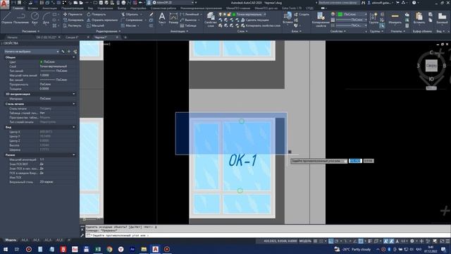This screenshot has height=254, width=451.
Task: Open the Управление ribbon tab
Action: click(105, 8)
